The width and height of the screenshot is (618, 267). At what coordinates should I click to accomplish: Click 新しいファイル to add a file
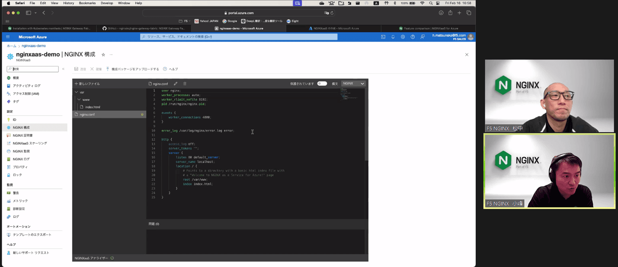[x=87, y=84]
